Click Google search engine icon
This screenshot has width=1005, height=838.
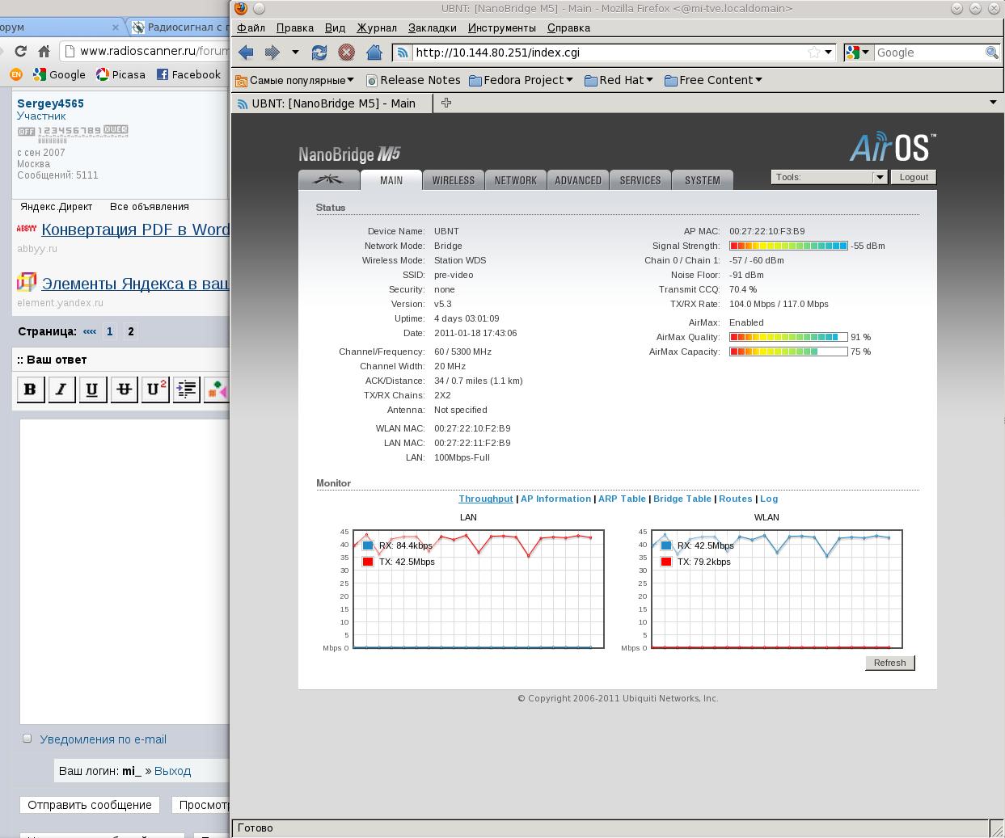(852, 53)
